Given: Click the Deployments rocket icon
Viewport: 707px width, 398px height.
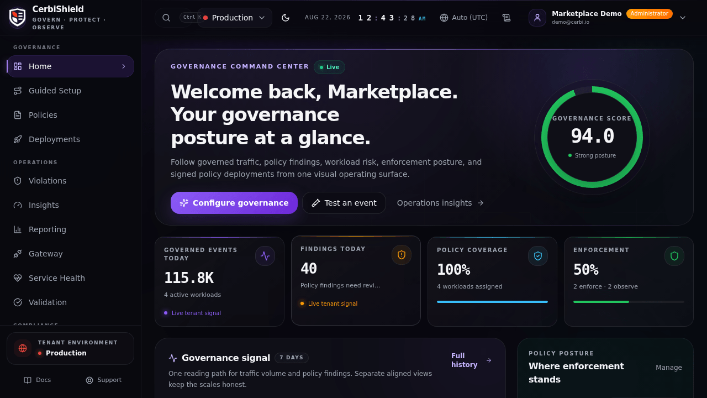Looking at the screenshot, I should [x=18, y=139].
